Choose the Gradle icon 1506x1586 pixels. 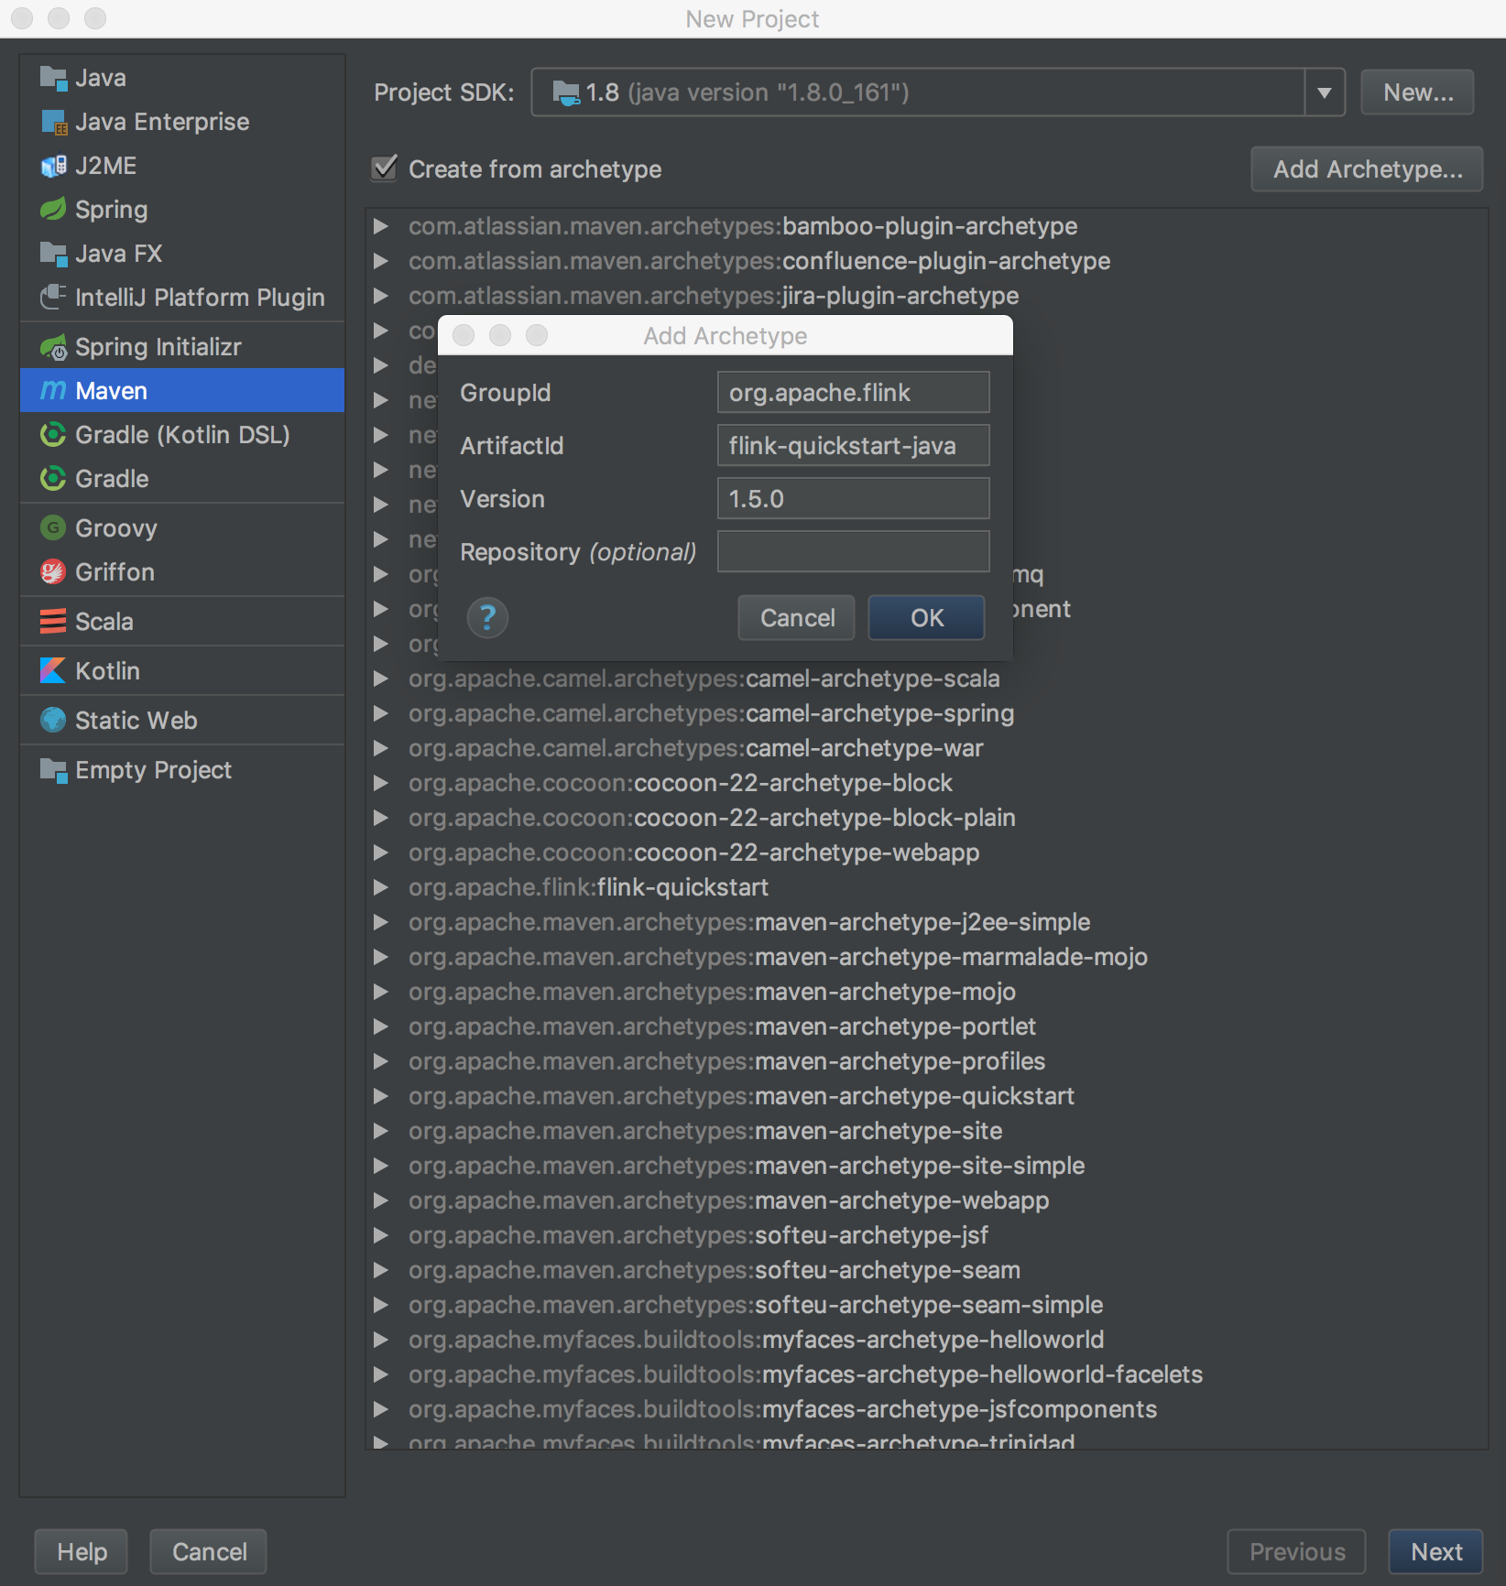click(53, 479)
